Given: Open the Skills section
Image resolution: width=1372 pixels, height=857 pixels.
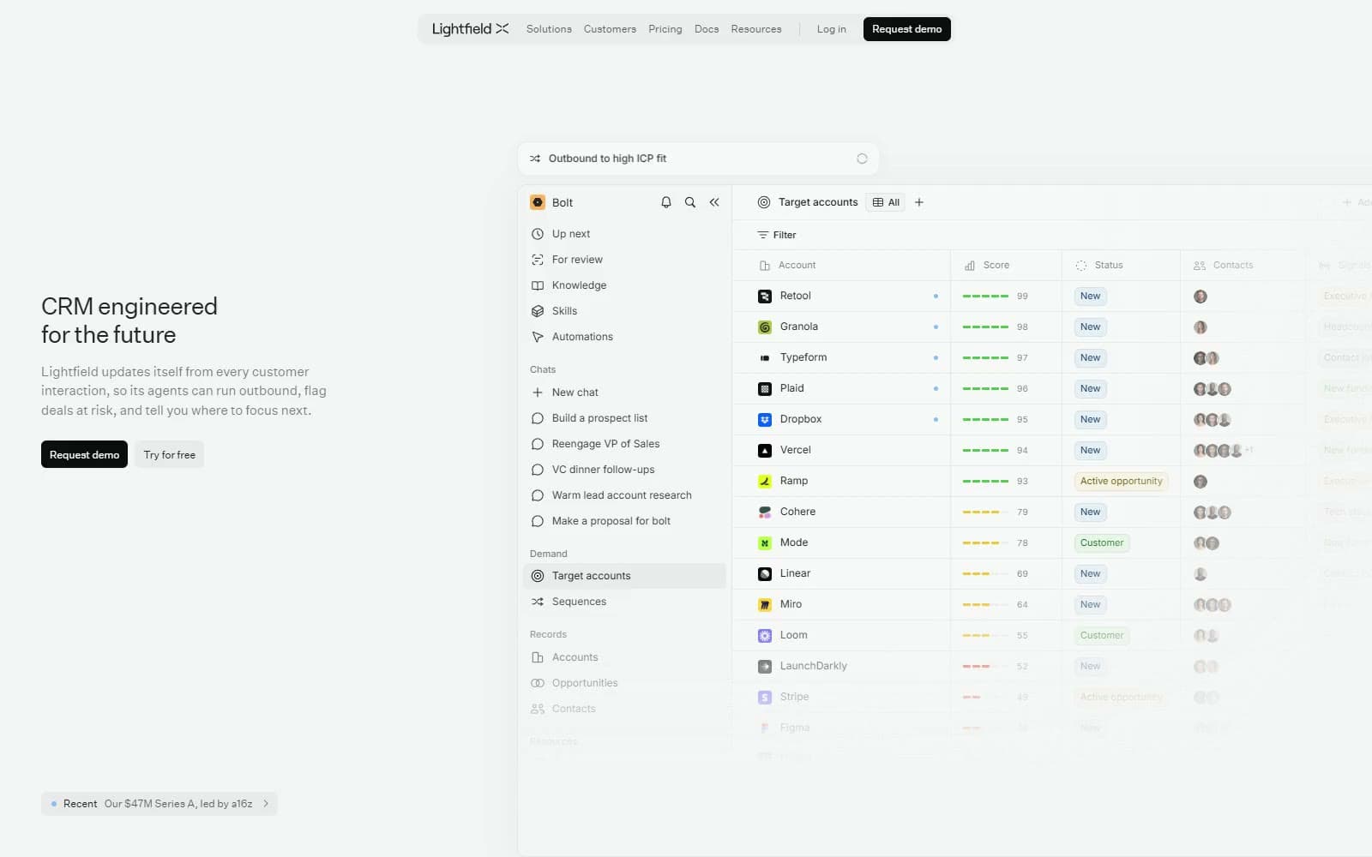Looking at the screenshot, I should click(x=624, y=311).
